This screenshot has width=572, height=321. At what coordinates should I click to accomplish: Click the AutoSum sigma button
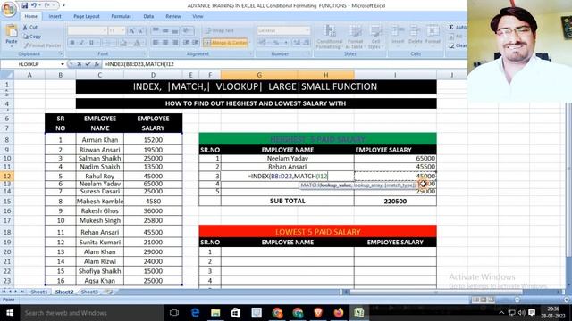457,28
